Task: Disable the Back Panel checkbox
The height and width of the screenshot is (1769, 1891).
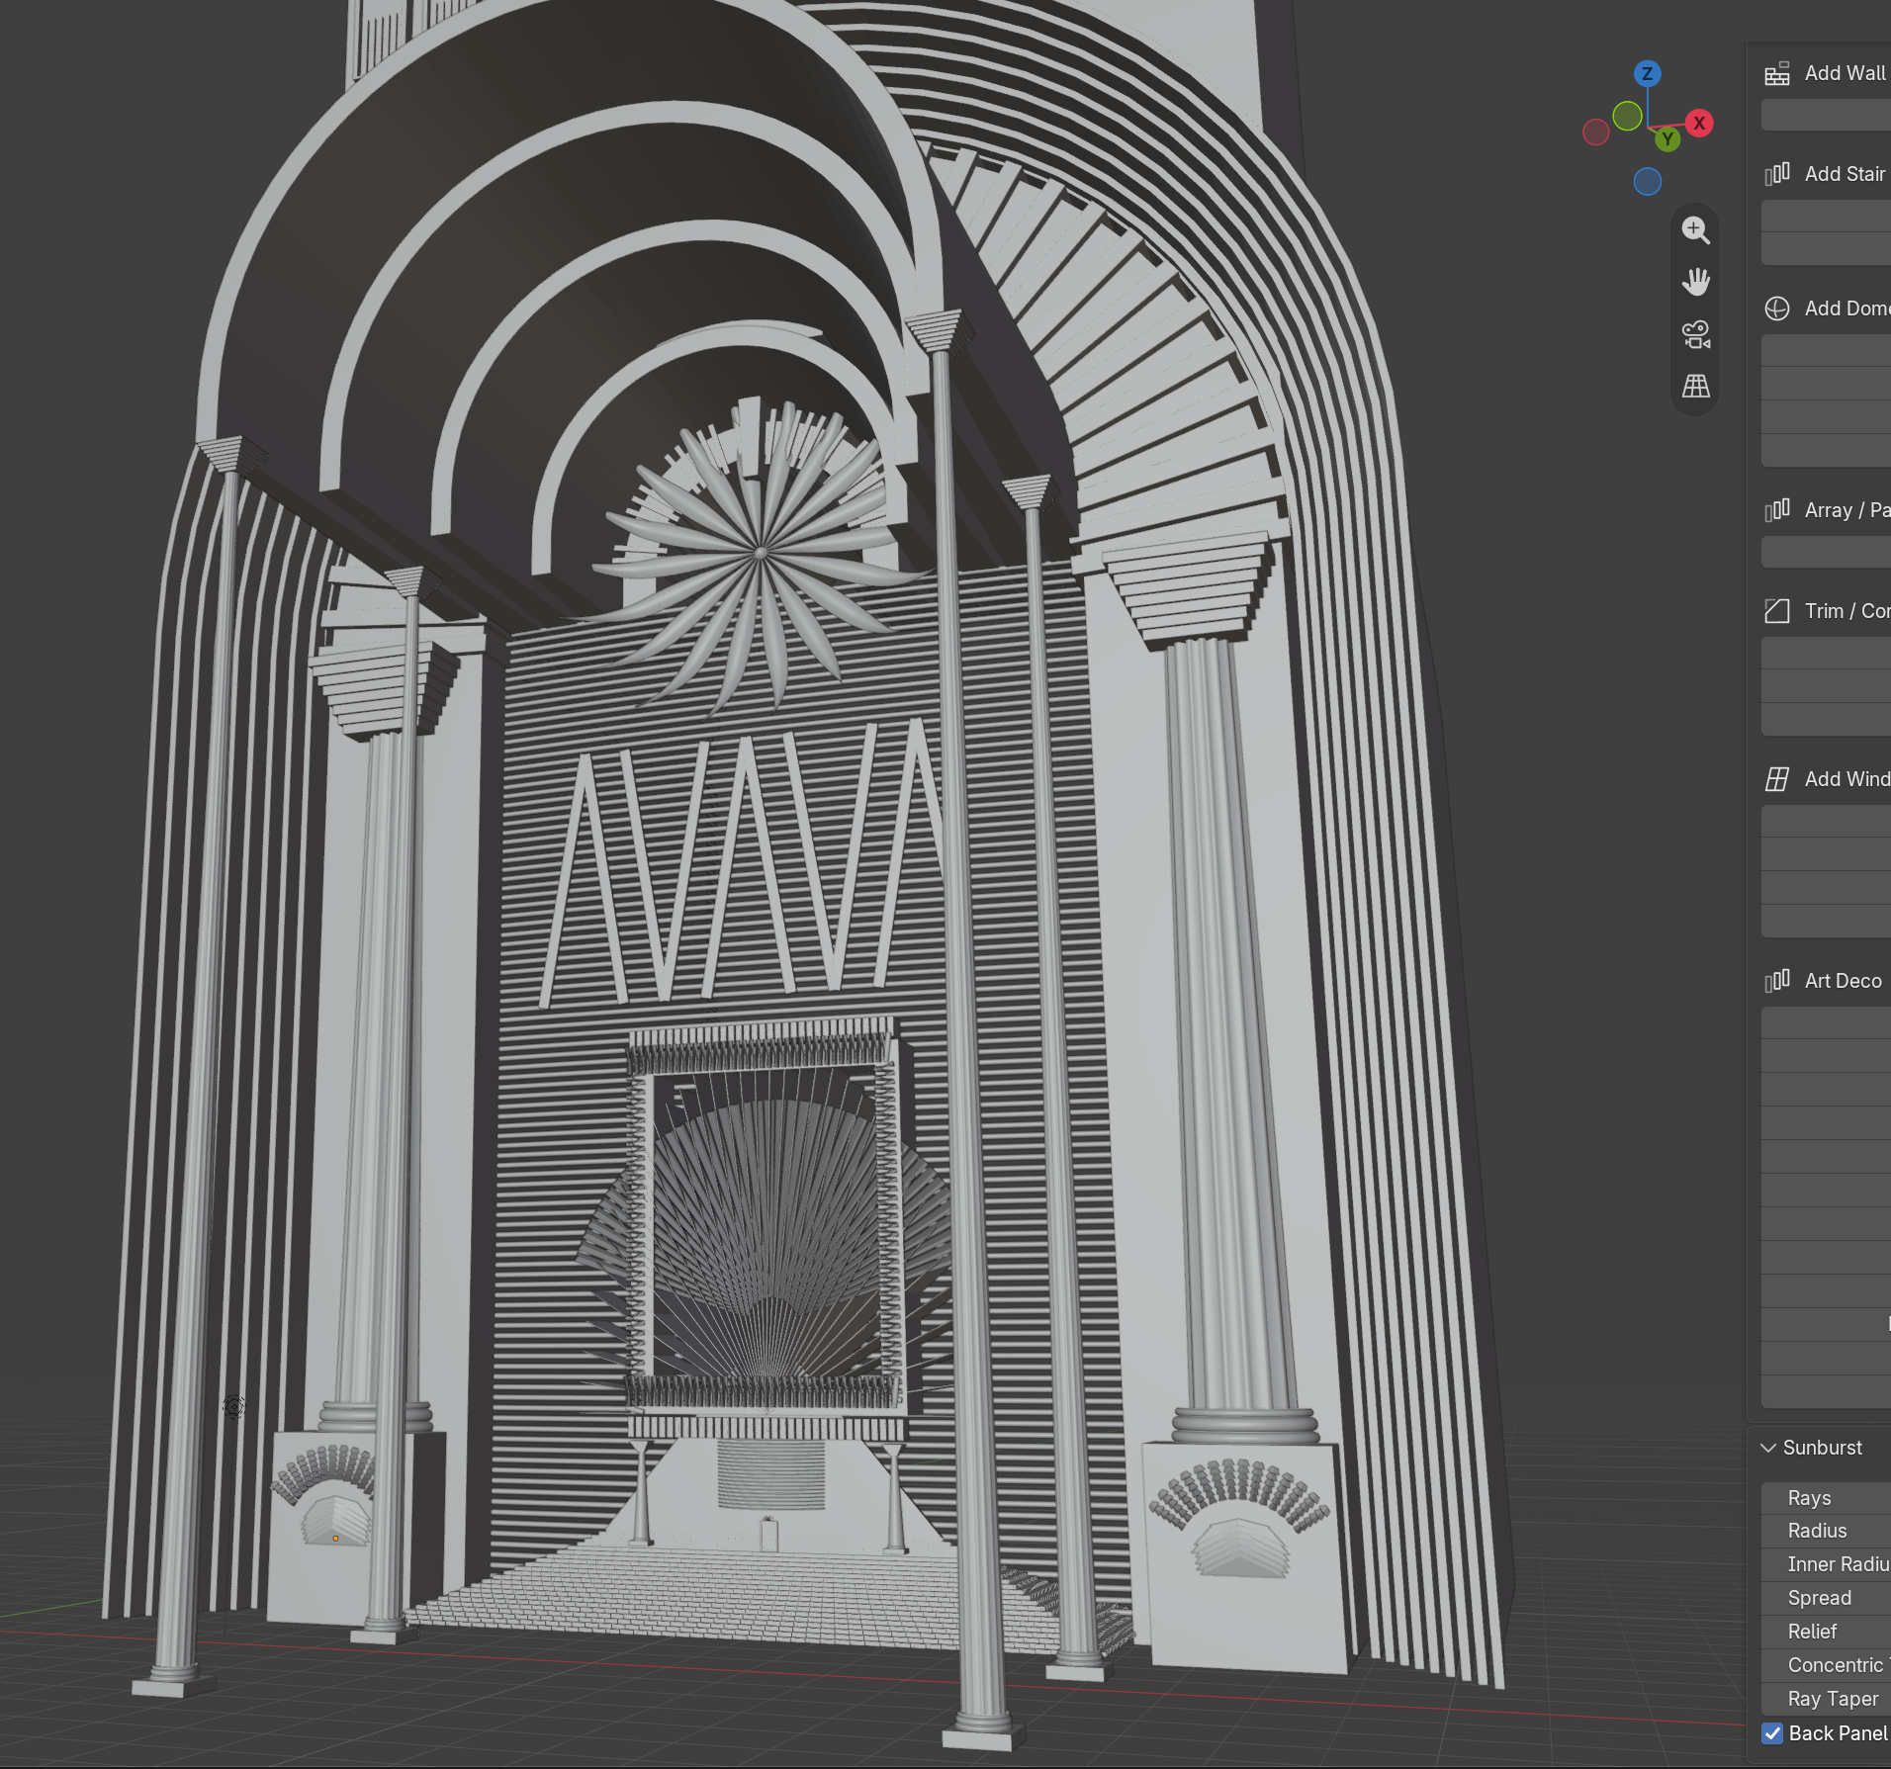Action: coord(1772,1733)
